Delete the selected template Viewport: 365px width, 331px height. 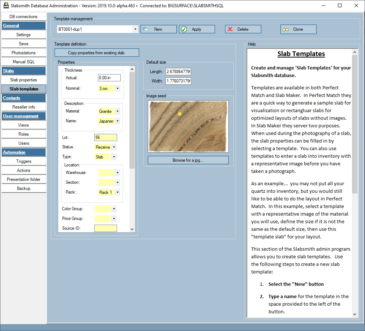pos(243,29)
